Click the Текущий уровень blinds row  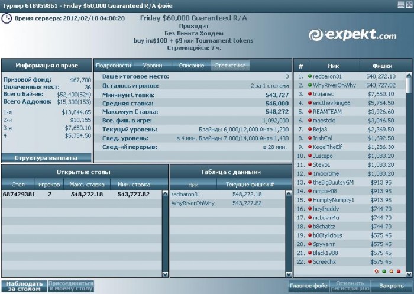pos(193,130)
